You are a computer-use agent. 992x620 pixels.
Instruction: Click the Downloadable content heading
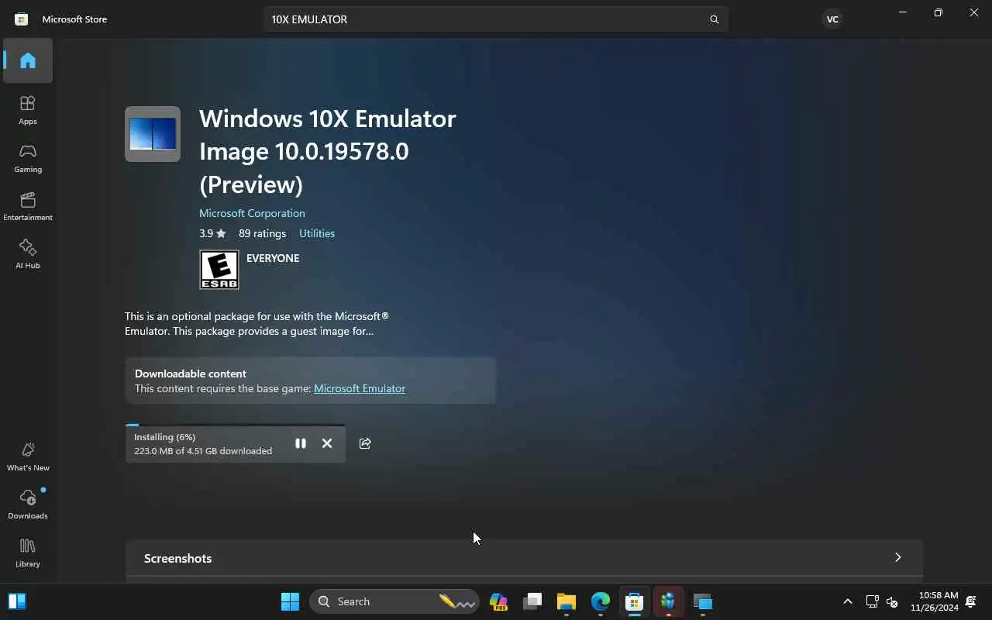[191, 374]
